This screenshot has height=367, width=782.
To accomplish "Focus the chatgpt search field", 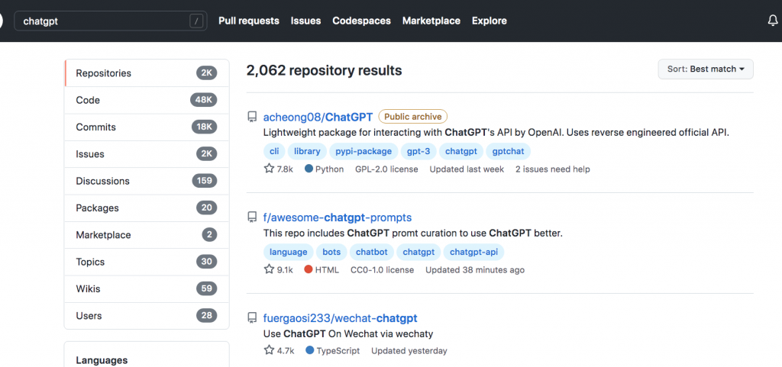I will [x=110, y=21].
